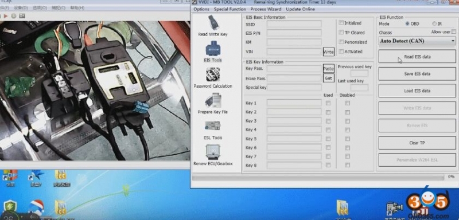Open the archive icon in the bottom desktop row

click(61, 207)
